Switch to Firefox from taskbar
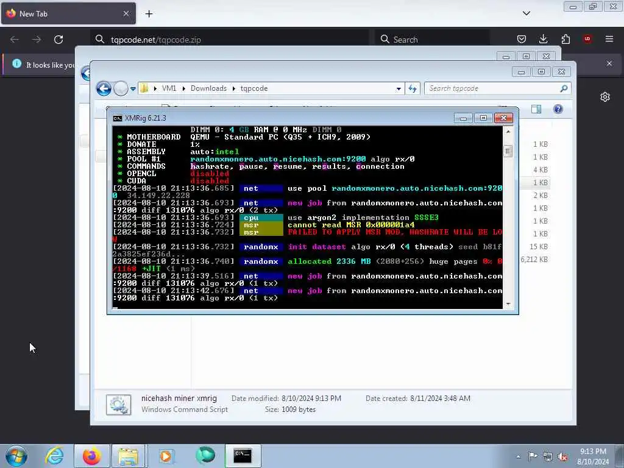The width and height of the screenshot is (624, 468). pyautogui.click(x=91, y=456)
